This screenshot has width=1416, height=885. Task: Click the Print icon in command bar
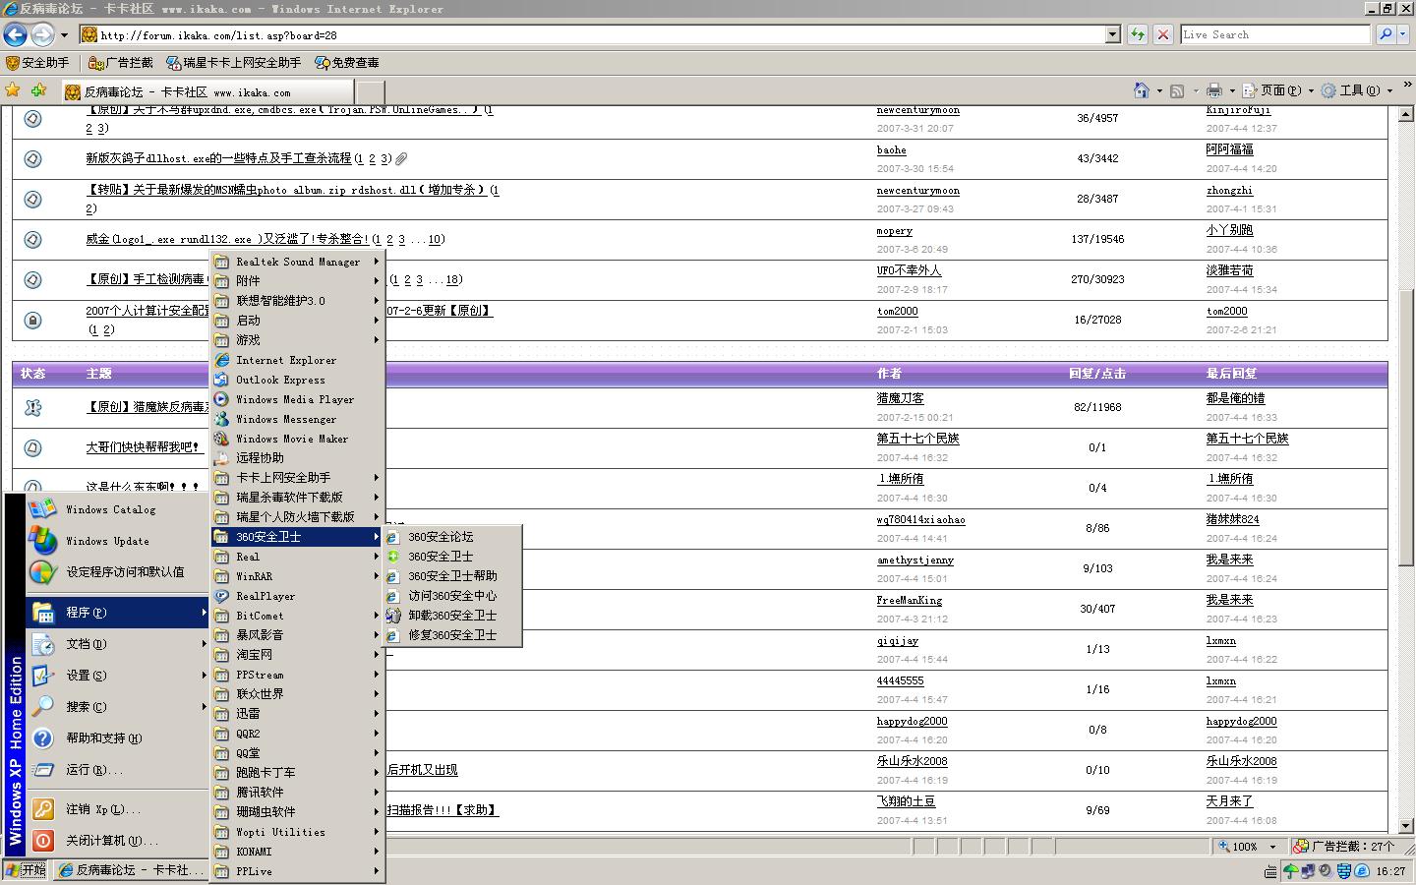tap(1214, 90)
